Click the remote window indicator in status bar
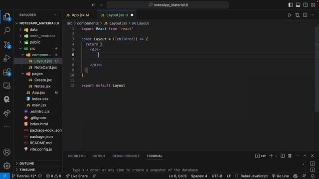Viewport: 319px width, 179px height. 5,176
